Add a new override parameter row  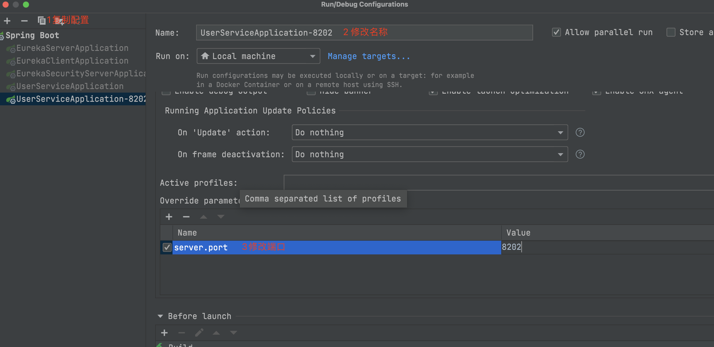169,217
